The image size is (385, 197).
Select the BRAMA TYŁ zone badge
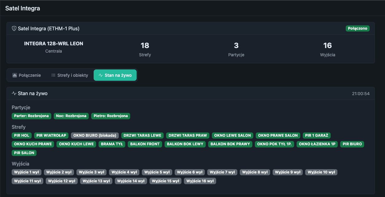112,144
